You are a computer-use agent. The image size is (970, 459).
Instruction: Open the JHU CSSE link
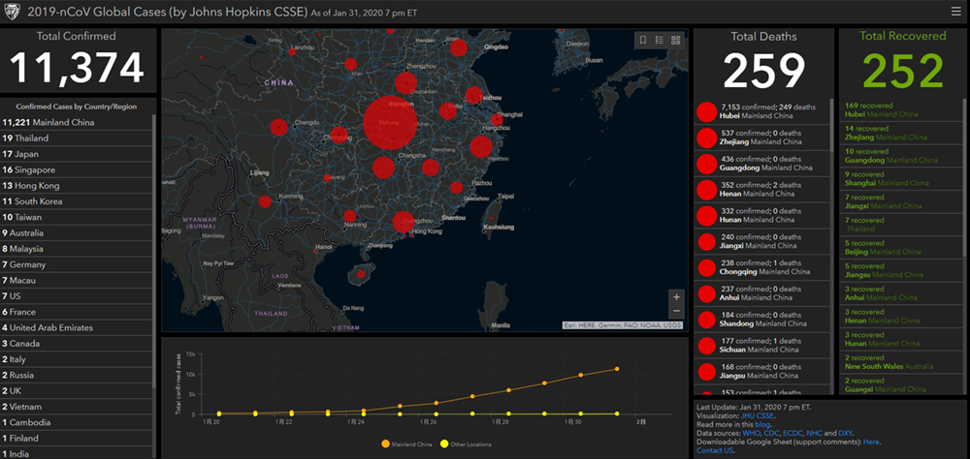(x=760, y=415)
